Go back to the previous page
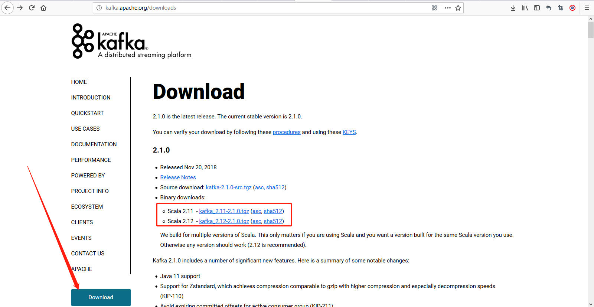The height and width of the screenshot is (307, 594). pyautogui.click(x=7, y=8)
